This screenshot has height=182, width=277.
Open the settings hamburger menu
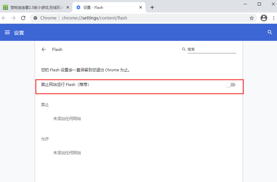pos(7,32)
